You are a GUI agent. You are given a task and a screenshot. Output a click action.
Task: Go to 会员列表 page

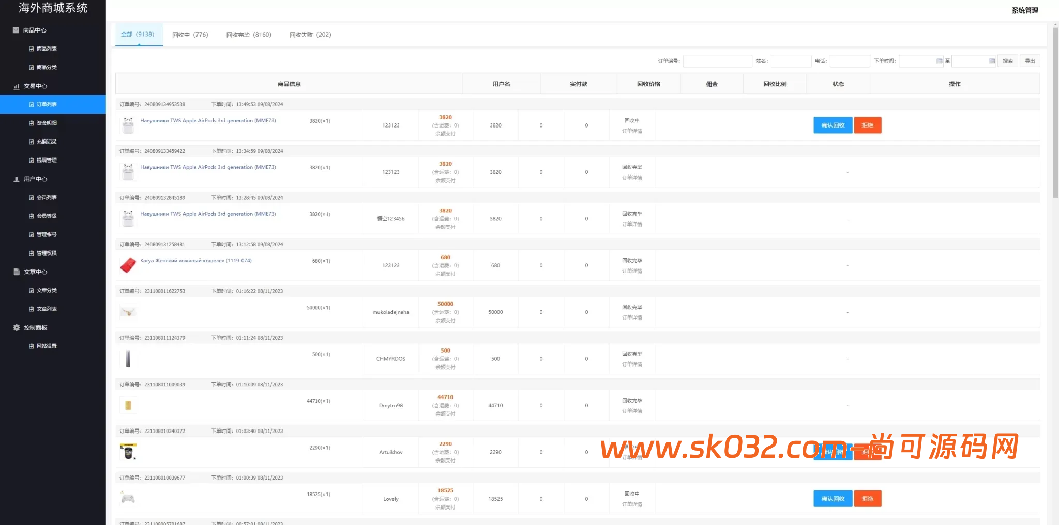pyautogui.click(x=47, y=197)
